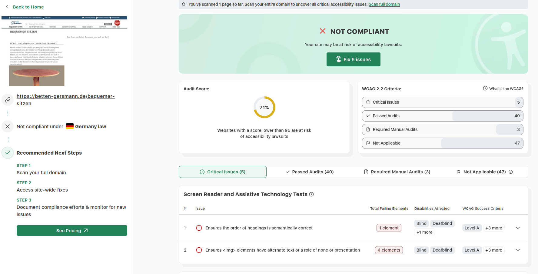
Task: Select the Passed Audits criteria bar
Action: click(x=442, y=116)
